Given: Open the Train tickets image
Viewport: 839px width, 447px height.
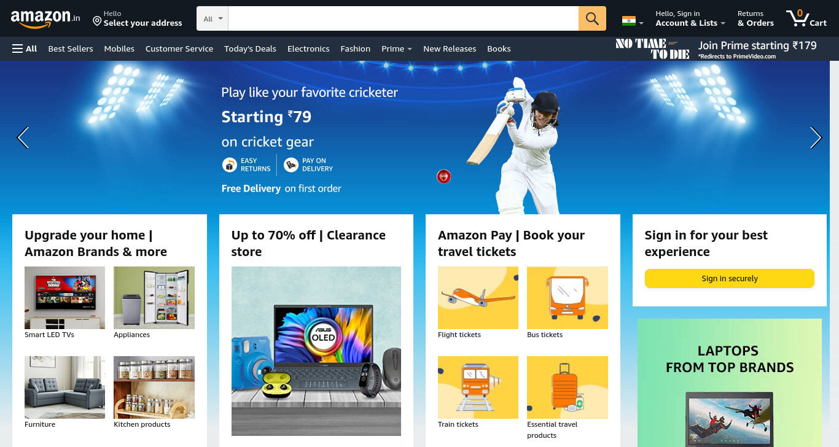Looking at the screenshot, I should pyautogui.click(x=478, y=387).
